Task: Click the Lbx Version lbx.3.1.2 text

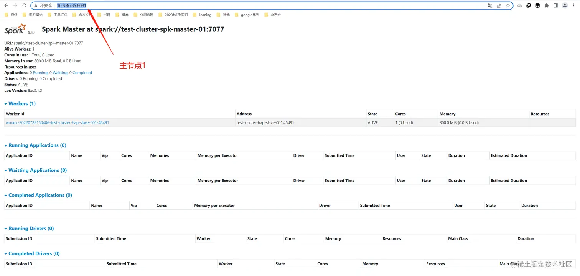Action: click(x=23, y=91)
